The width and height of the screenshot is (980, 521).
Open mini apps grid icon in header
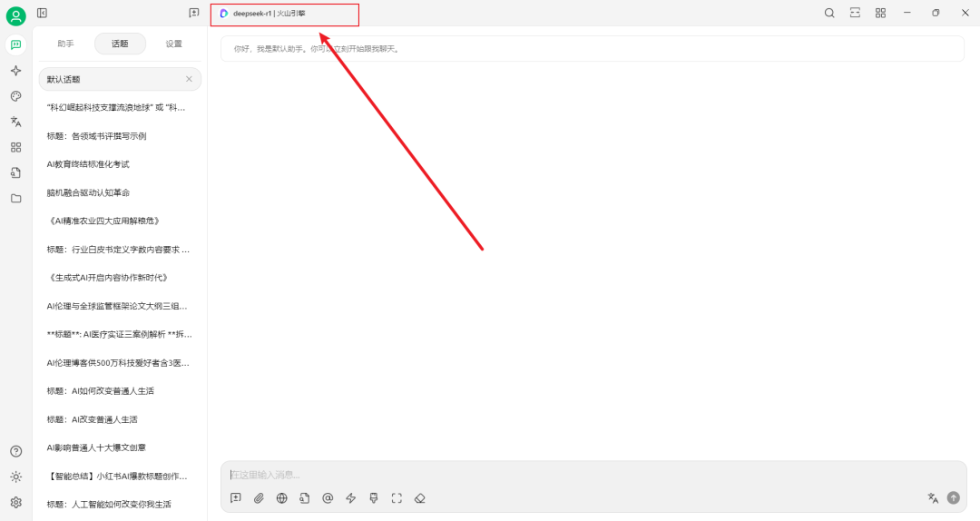point(880,13)
